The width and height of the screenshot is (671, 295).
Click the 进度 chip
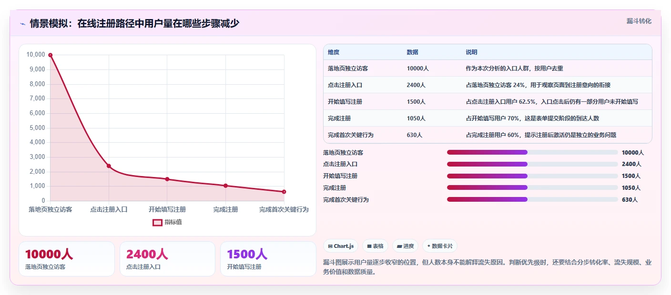coord(405,246)
